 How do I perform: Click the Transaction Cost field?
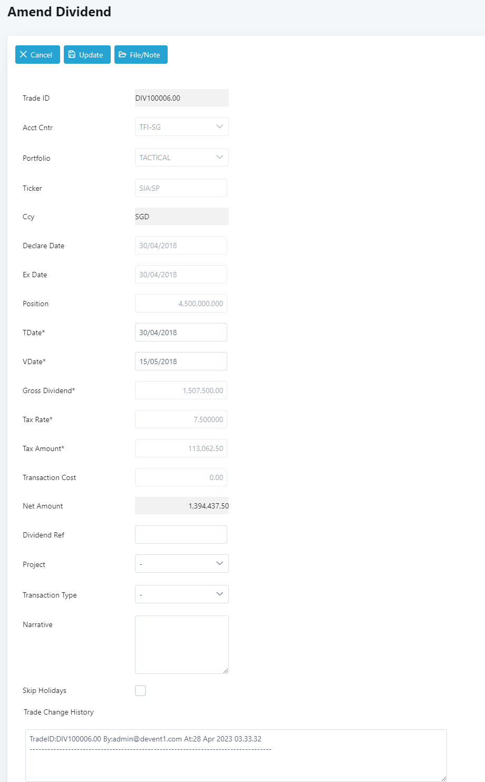[x=181, y=477]
